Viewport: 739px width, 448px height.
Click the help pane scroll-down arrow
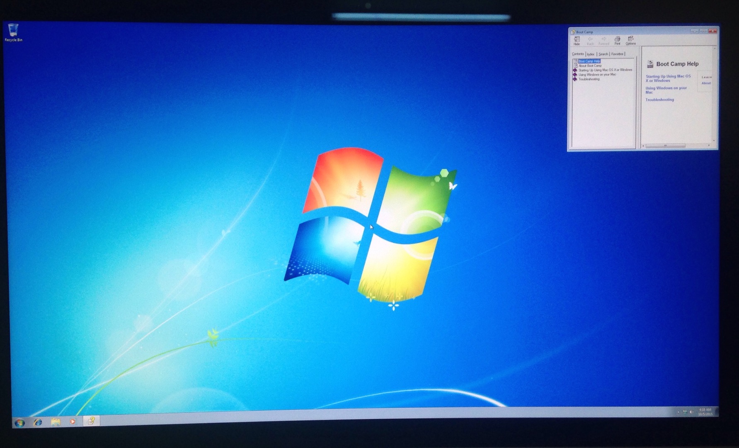pos(714,141)
